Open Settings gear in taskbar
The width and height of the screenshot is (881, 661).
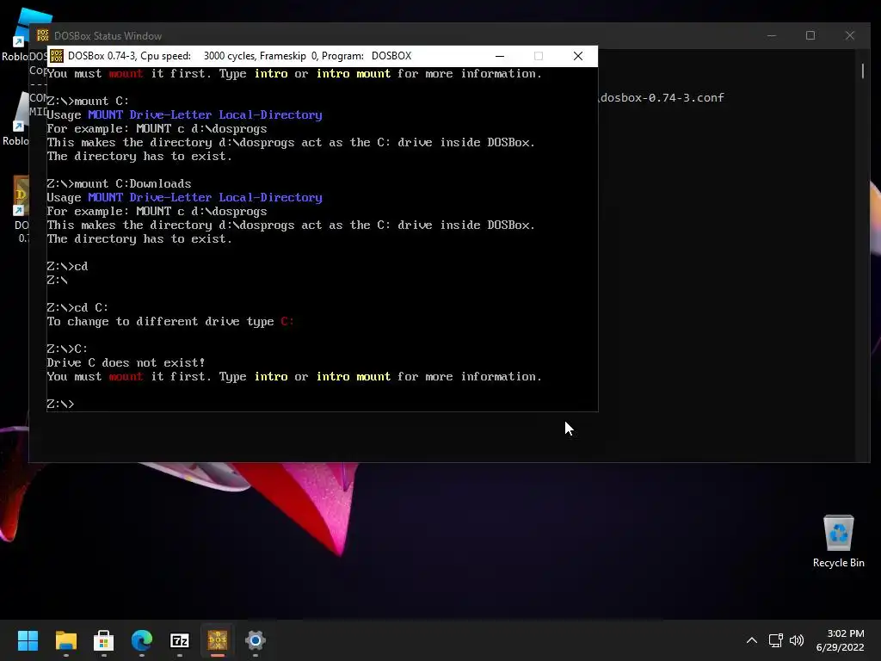[255, 639]
